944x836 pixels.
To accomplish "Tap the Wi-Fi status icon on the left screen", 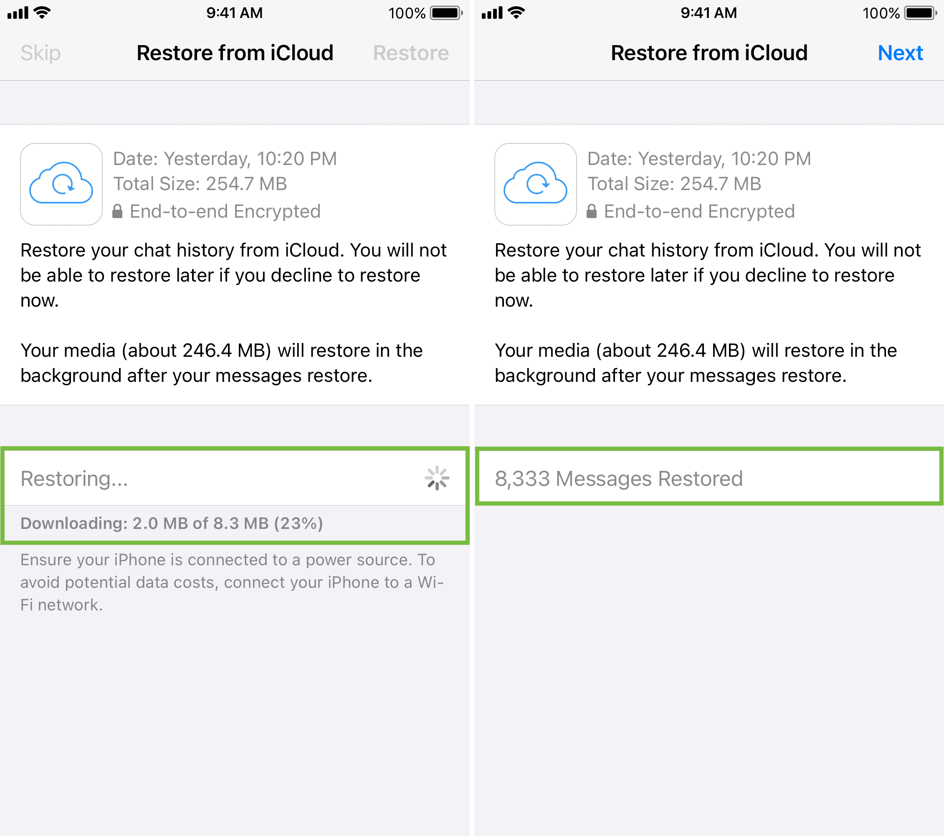I will (x=42, y=13).
